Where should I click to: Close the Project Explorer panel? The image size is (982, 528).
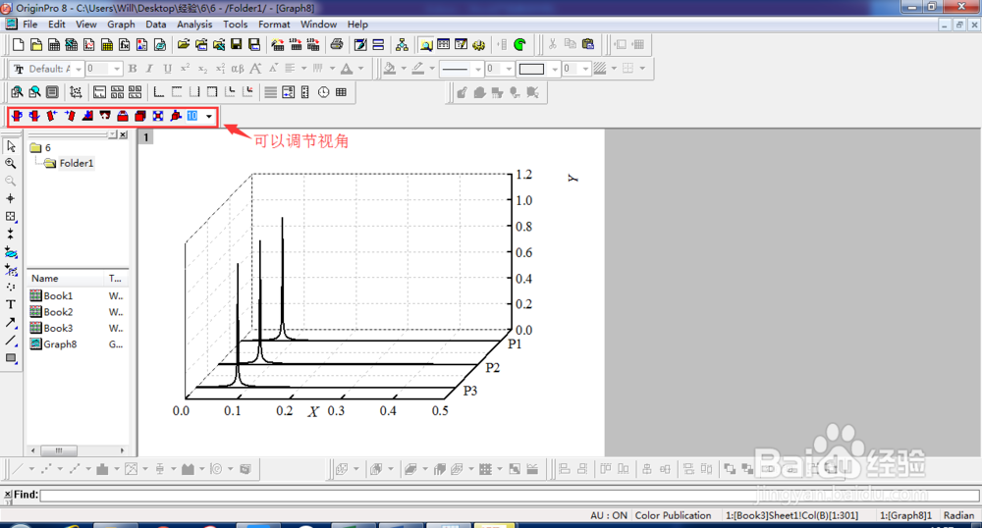pyautogui.click(x=124, y=134)
